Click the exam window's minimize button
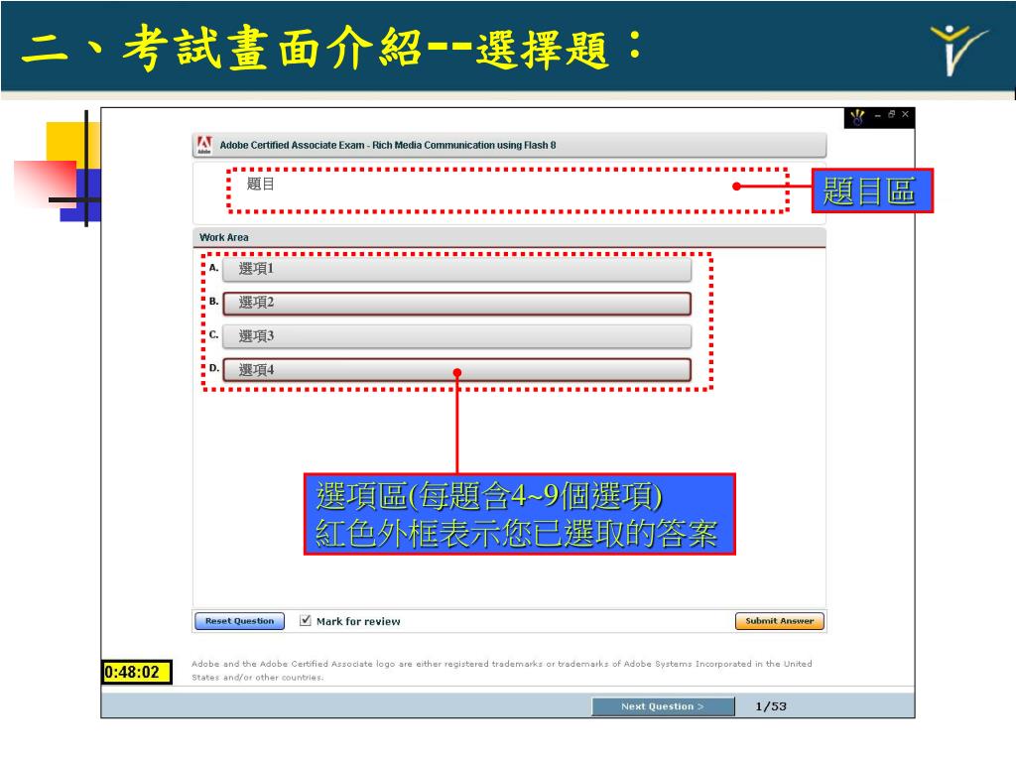The image size is (1016, 762). (x=877, y=115)
